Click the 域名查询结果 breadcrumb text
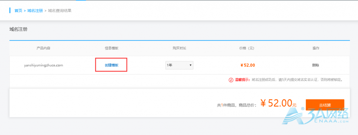 coord(59,10)
